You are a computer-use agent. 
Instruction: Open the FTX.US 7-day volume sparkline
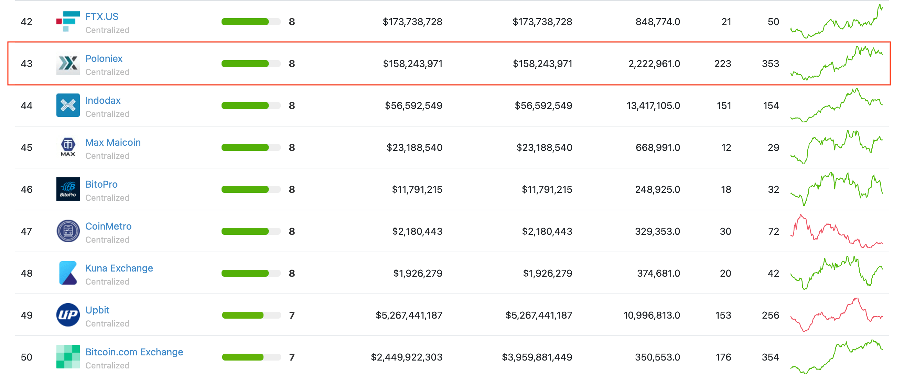pos(837,21)
